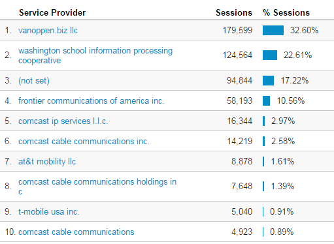Click the 10.56% sessions bar
This screenshot has height=244, width=334.
(266, 101)
